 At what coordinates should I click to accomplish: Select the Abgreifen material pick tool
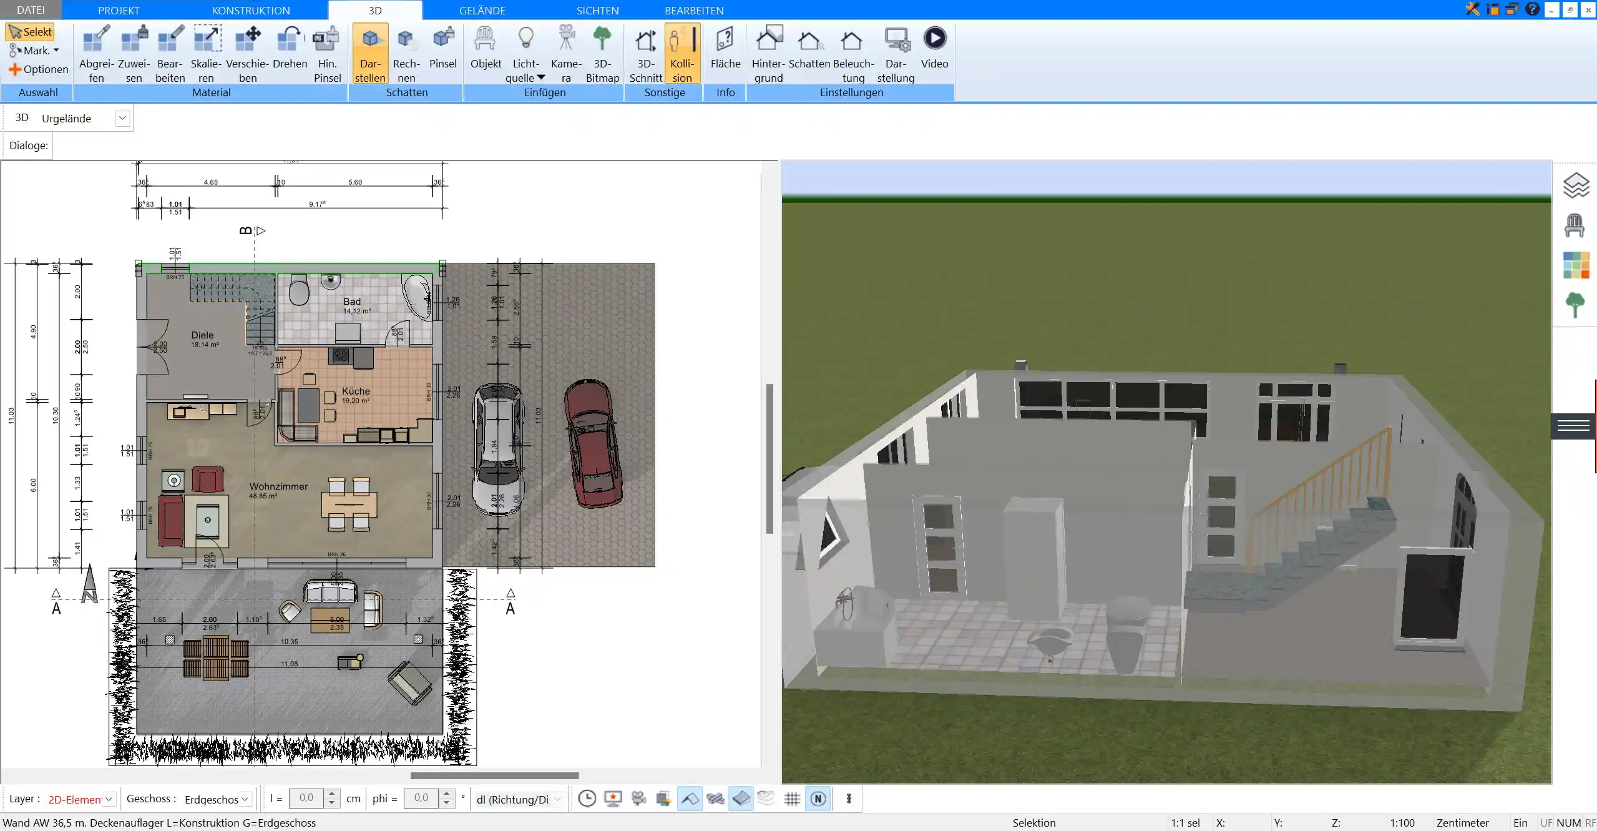pyautogui.click(x=97, y=54)
